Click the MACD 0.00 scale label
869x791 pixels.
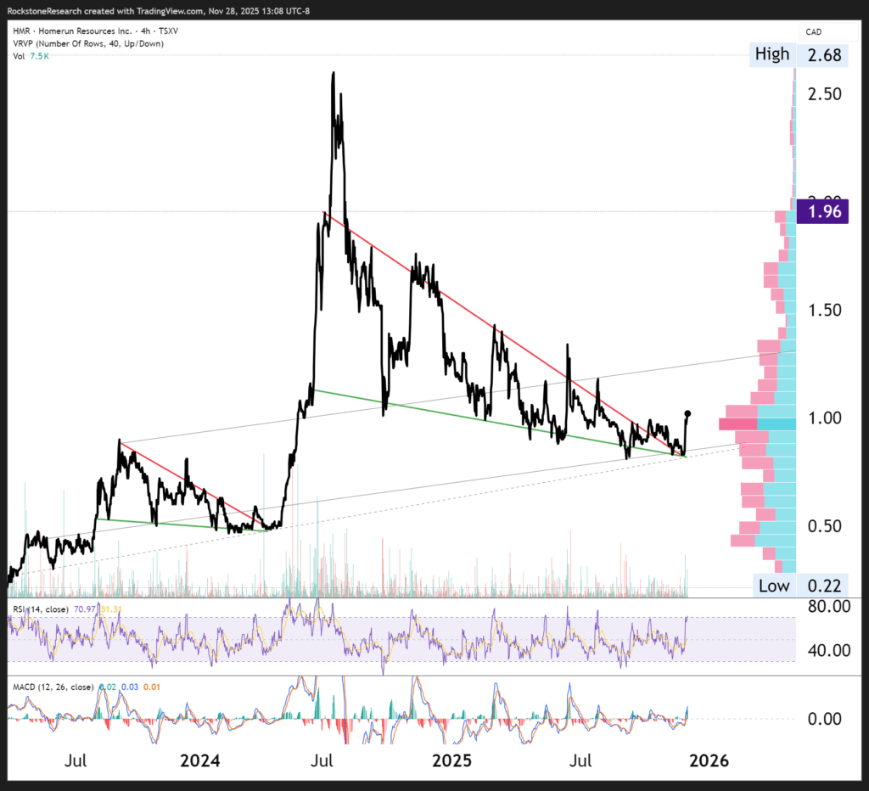pos(823,718)
